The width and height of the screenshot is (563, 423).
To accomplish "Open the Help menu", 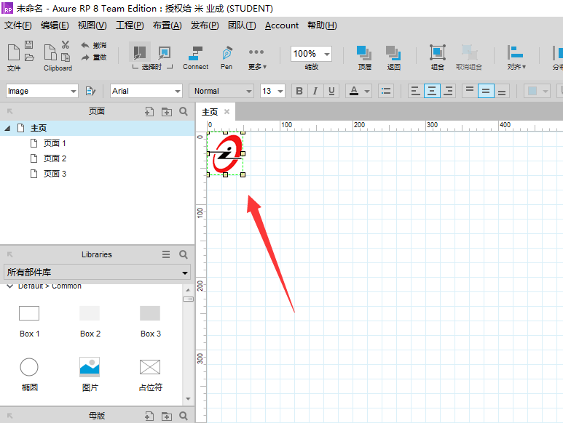I will 322,25.
